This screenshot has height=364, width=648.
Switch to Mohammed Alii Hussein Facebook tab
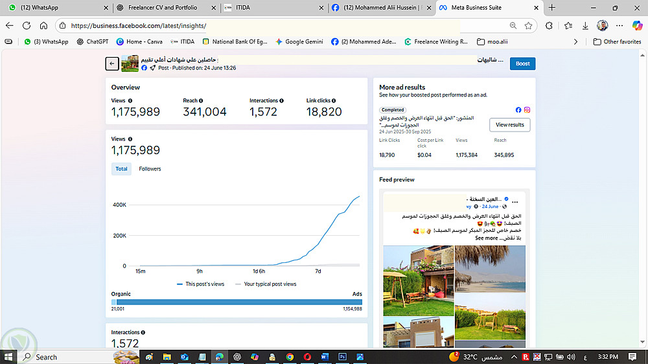381,7
